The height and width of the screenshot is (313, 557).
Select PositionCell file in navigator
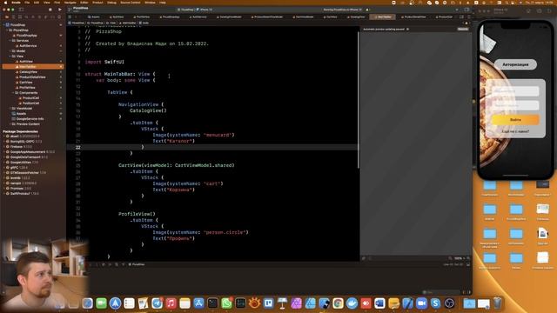pyautogui.click(x=30, y=103)
